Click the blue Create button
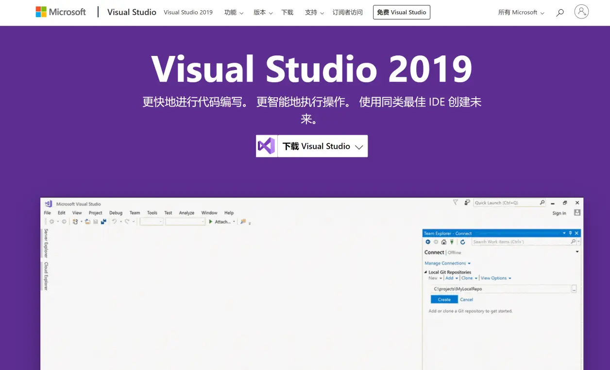Viewport: 610px width, 370px height. [444, 300]
